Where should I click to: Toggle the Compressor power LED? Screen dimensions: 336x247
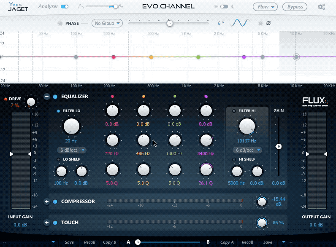55,201
